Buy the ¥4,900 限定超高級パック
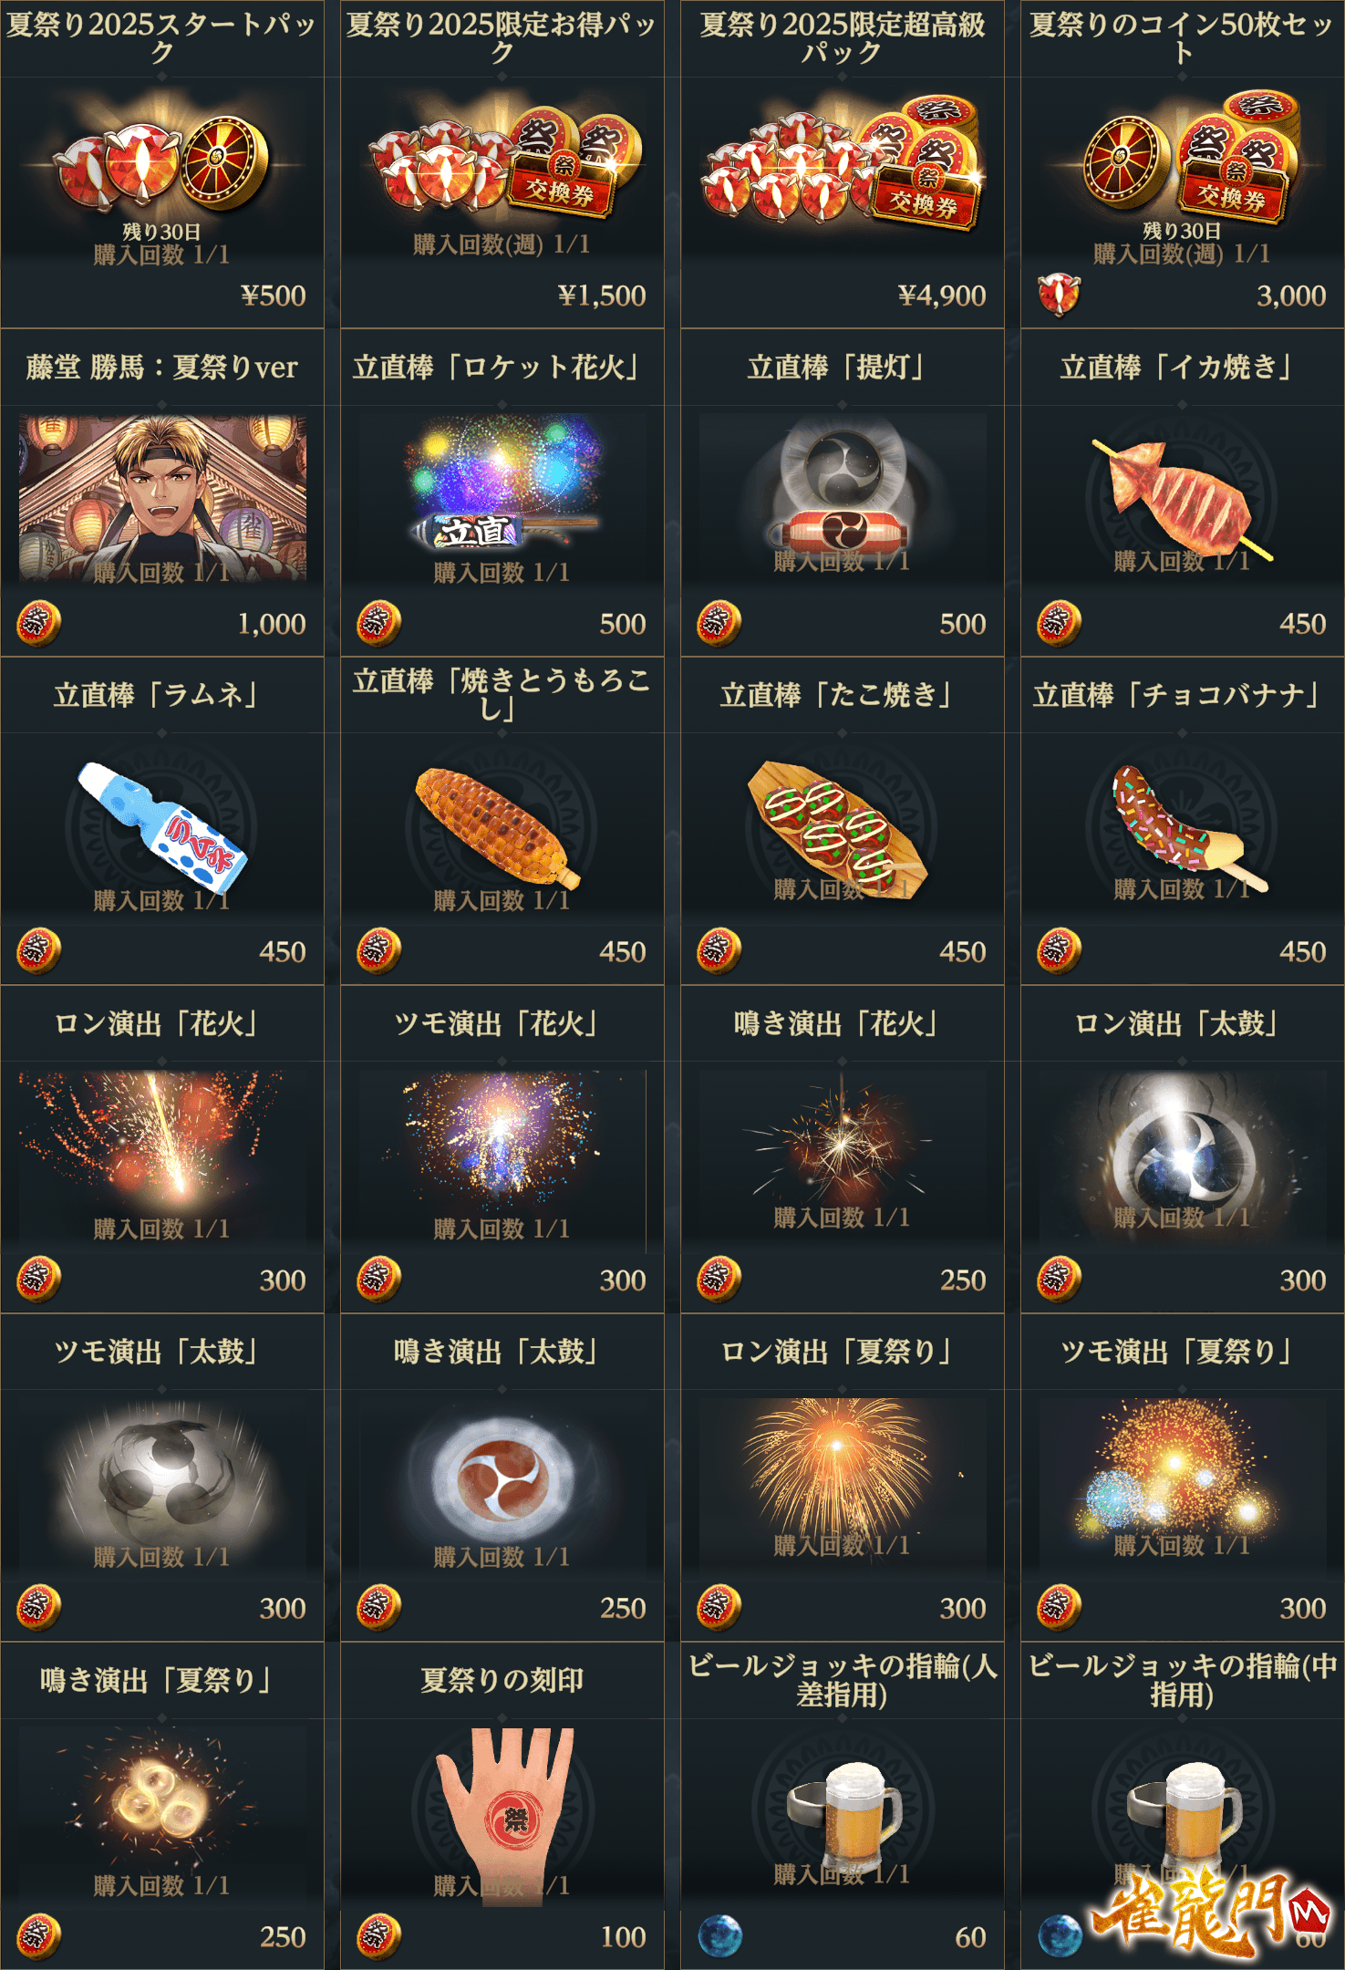 point(843,164)
